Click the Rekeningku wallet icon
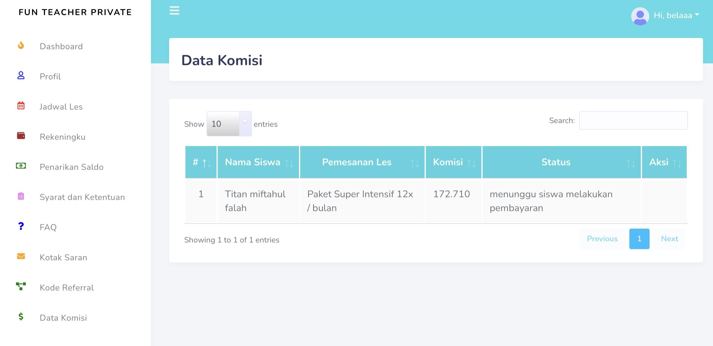Image resolution: width=713 pixels, height=346 pixels. click(x=21, y=136)
